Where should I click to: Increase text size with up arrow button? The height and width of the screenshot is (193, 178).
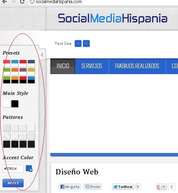(x=86, y=44)
